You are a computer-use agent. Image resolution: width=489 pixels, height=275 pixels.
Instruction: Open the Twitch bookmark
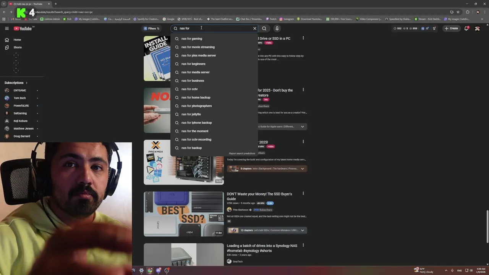coord(271,19)
